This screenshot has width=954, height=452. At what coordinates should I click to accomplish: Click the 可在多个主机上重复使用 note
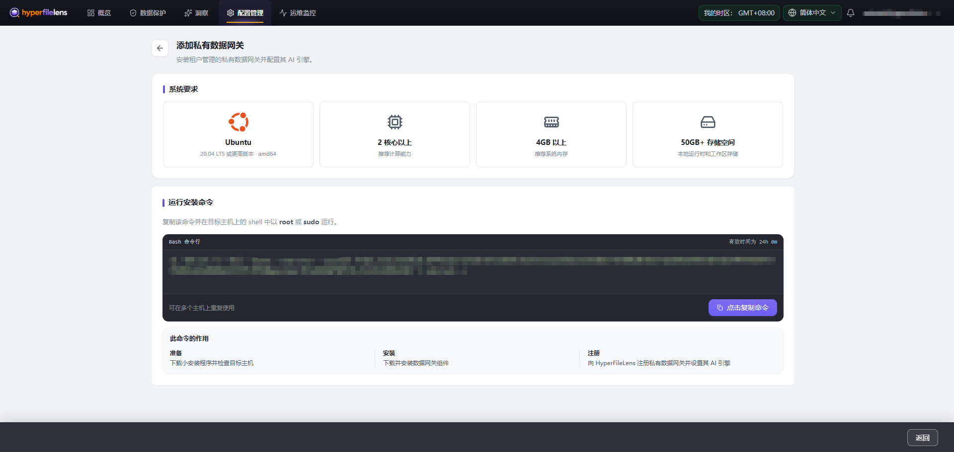[x=202, y=308]
